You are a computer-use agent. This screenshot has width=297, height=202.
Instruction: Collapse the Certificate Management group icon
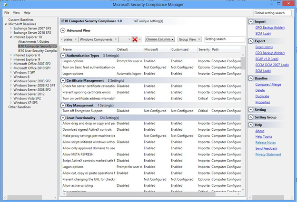tap(63, 80)
